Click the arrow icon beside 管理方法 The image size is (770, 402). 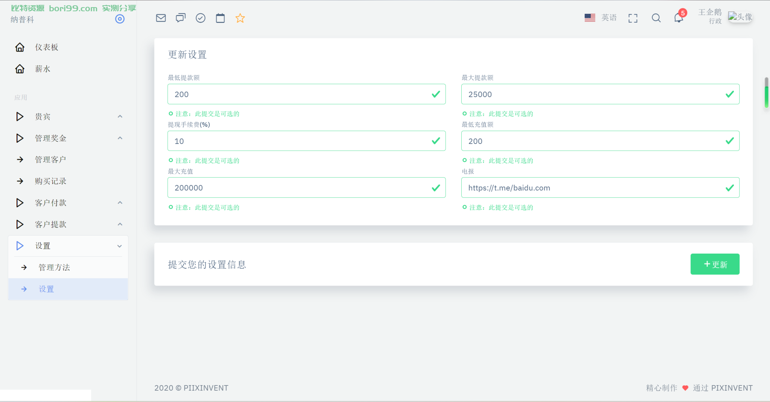pos(24,267)
